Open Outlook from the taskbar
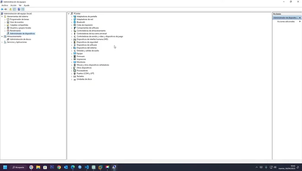The image size is (302, 171). click(x=66, y=167)
